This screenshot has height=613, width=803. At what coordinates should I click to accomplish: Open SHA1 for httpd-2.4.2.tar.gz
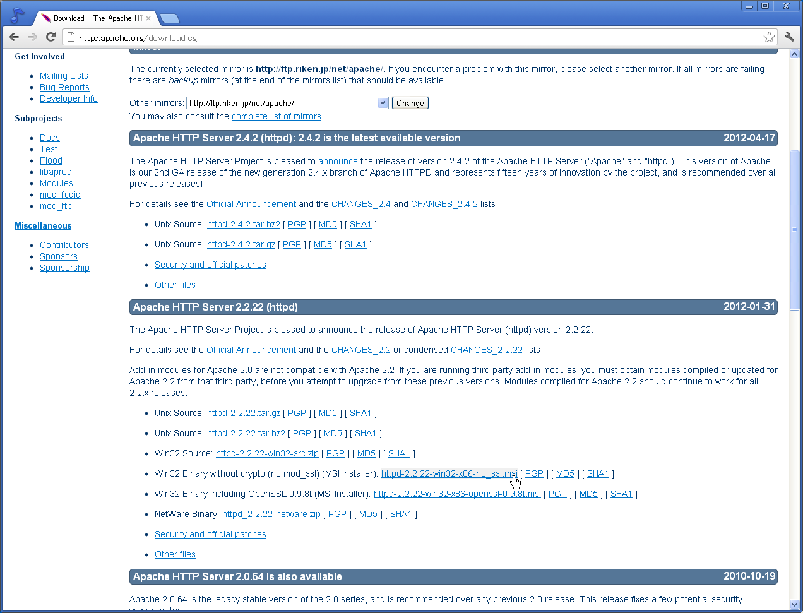pyautogui.click(x=355, y=244)
